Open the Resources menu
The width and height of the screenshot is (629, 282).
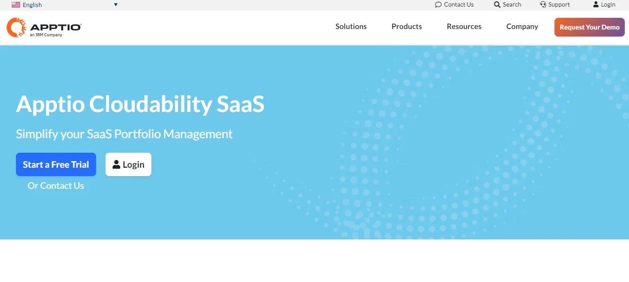[x=464, y=27]
